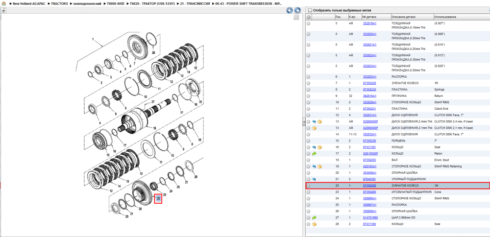
Task: Collapse the splitter between diagram and parts list
Action: [304, 122]
